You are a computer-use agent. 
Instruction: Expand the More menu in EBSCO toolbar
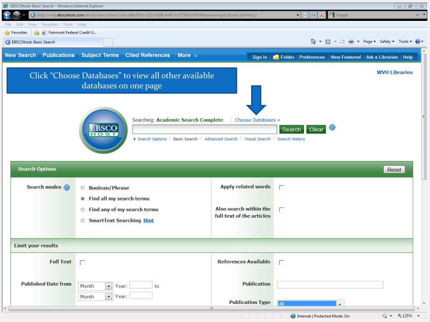coord(187,55)
